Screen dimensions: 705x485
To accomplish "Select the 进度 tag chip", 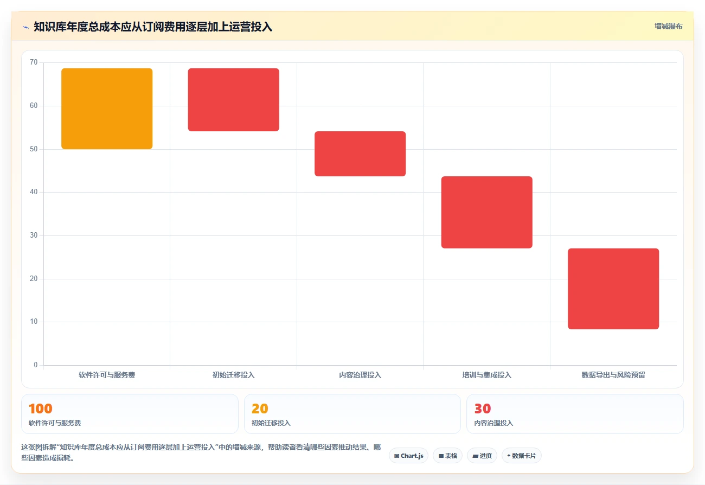I will (482, 456).
